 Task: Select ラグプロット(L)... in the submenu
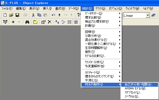[139, 92]
